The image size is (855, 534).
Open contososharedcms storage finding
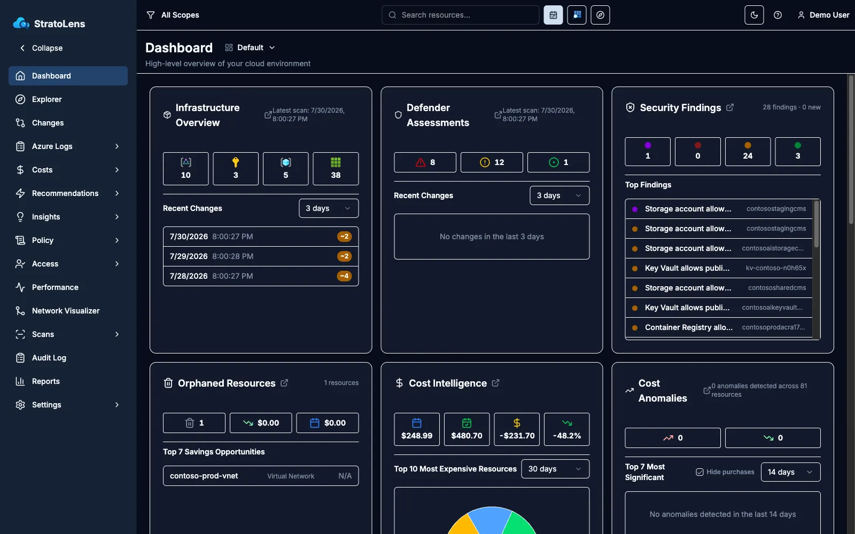(x=719, y=288)
